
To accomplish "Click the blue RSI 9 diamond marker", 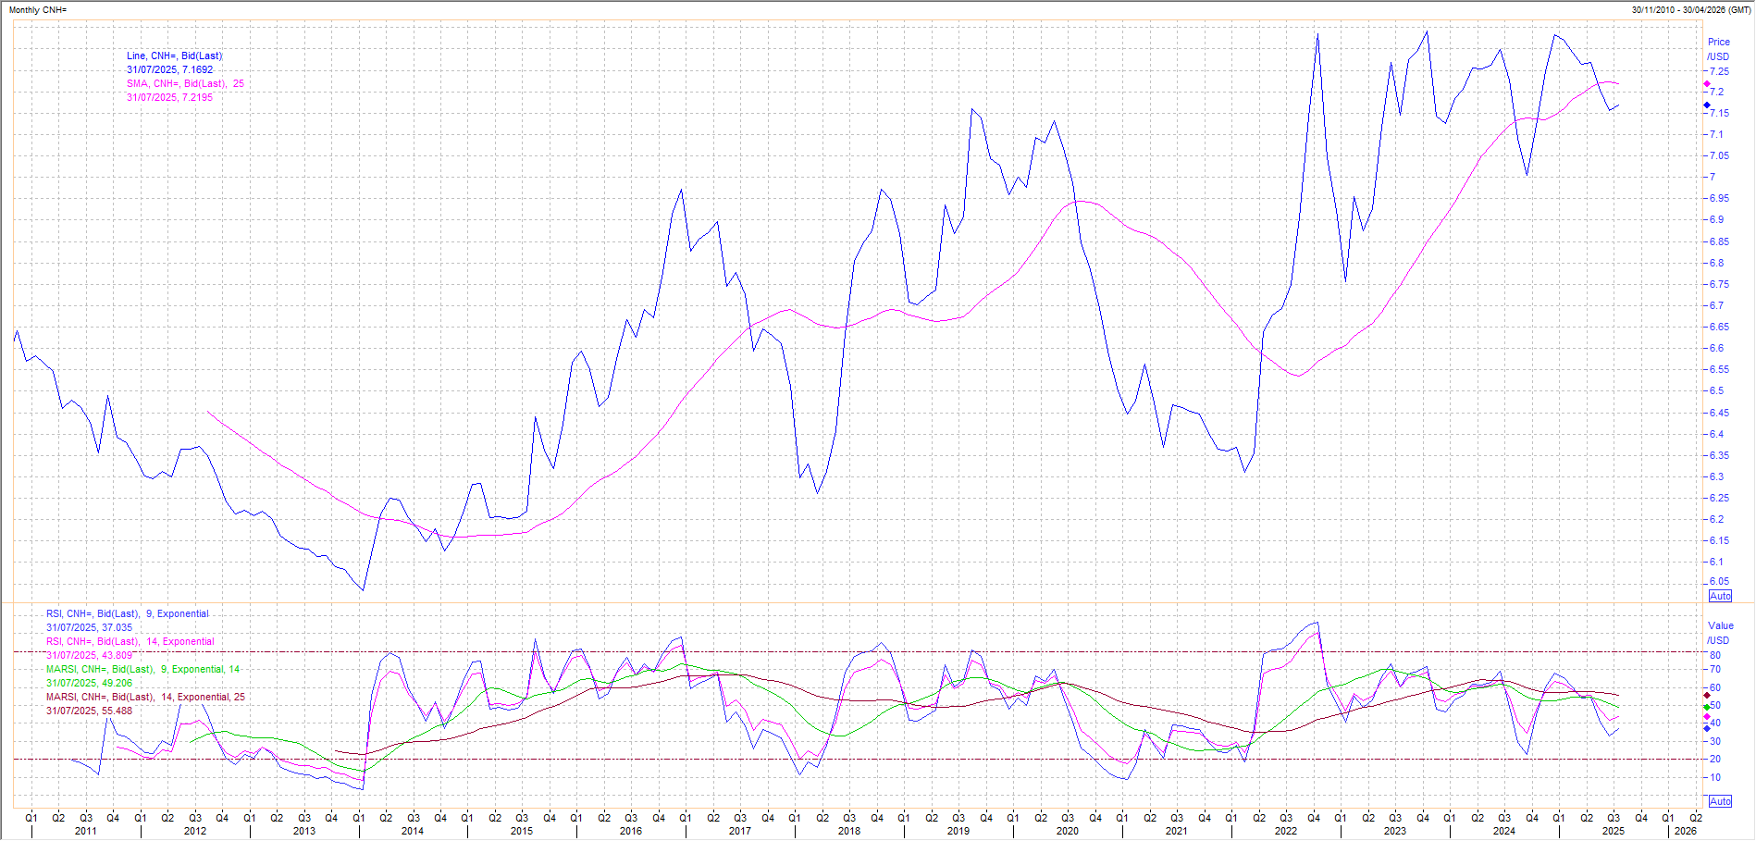I will [1707, 728].
